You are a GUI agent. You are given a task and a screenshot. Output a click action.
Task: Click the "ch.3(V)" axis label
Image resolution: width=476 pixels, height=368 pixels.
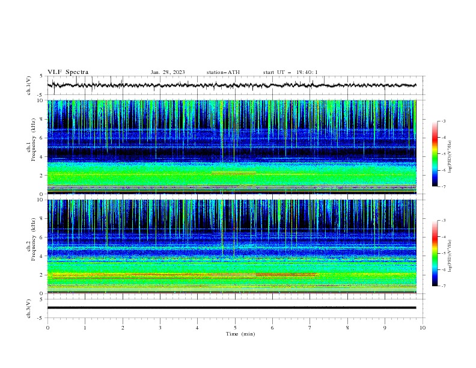click(29, 308)
